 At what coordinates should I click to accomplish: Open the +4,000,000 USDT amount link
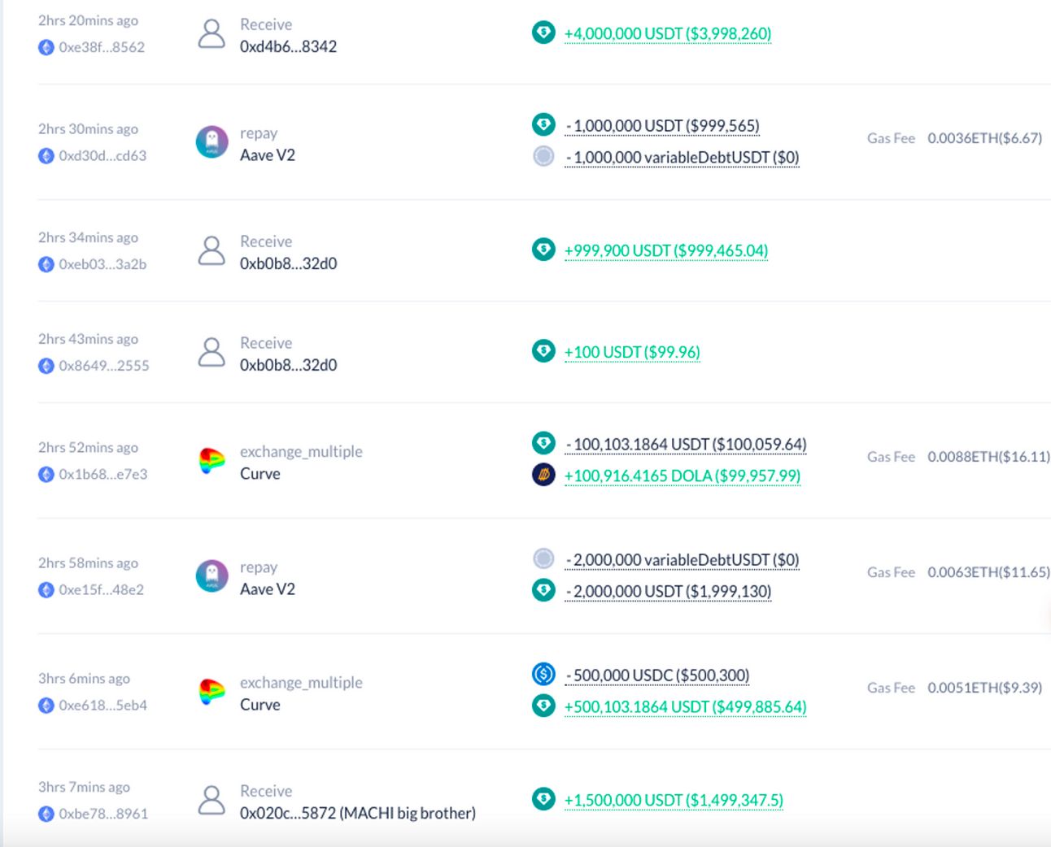tap(668, 33)
